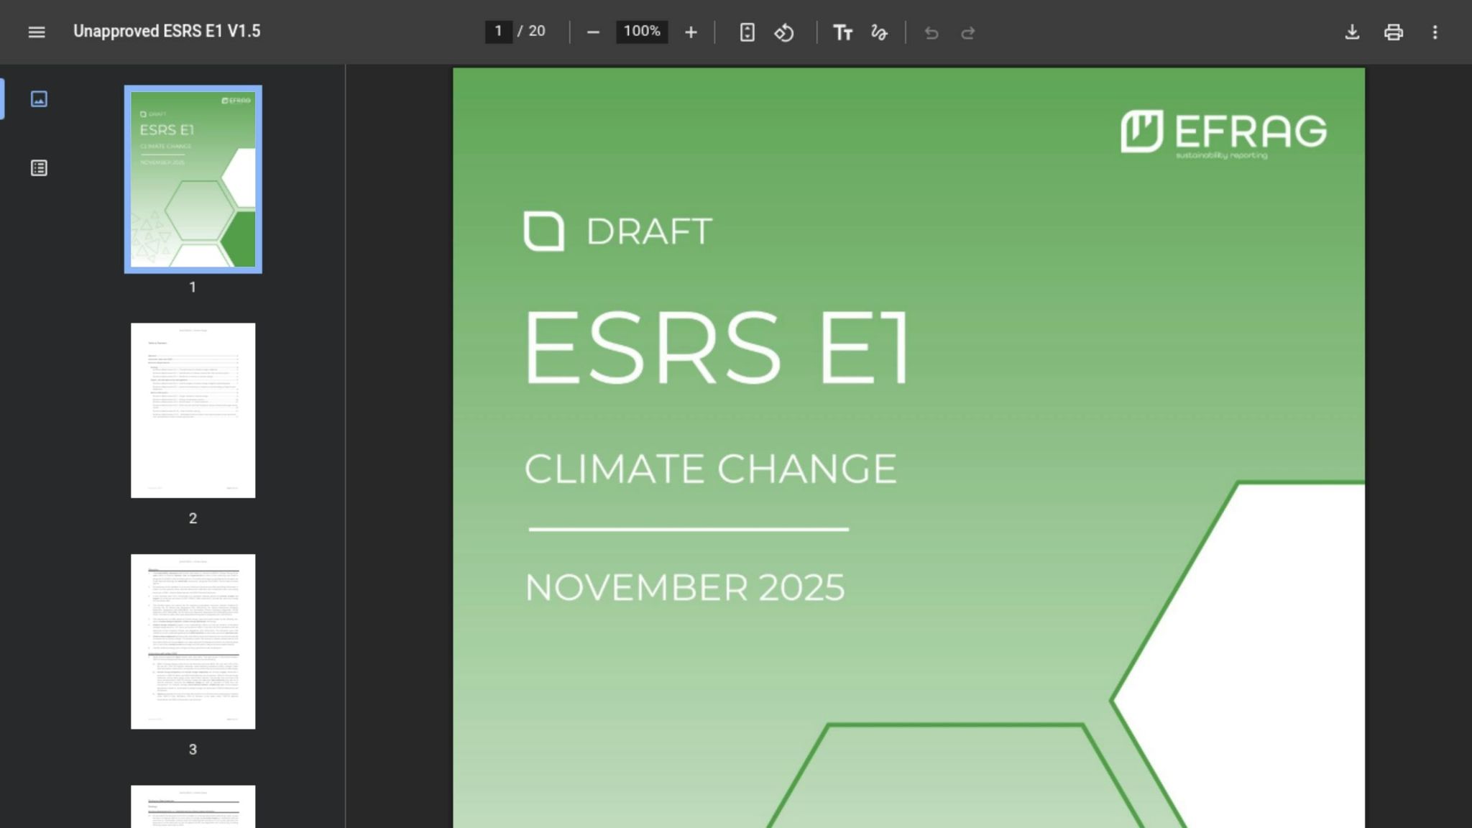This screenshot has height=828, width=1472.
Task: Print the document
Action: coord(1394,32)
